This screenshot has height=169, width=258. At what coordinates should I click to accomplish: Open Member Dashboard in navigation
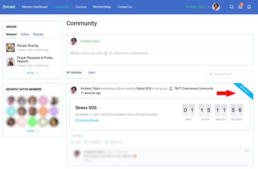click(x=35, y=7)
